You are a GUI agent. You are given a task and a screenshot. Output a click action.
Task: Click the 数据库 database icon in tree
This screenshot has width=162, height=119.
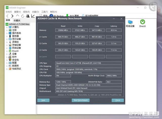[10, 66]
